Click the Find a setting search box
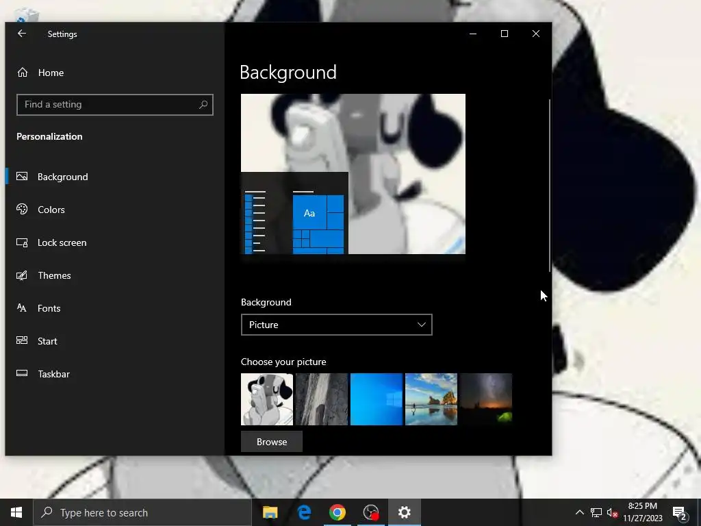Screen dimensions: 701x526 pos(115,105)
